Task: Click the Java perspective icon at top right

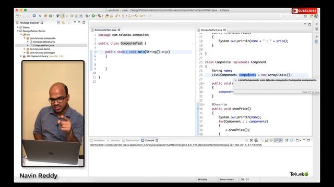Action: [316, 16]
